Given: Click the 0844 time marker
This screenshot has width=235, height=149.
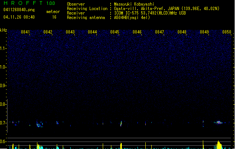Looking at the screenshot, I should pyautogui.click(x=92, y=32).
